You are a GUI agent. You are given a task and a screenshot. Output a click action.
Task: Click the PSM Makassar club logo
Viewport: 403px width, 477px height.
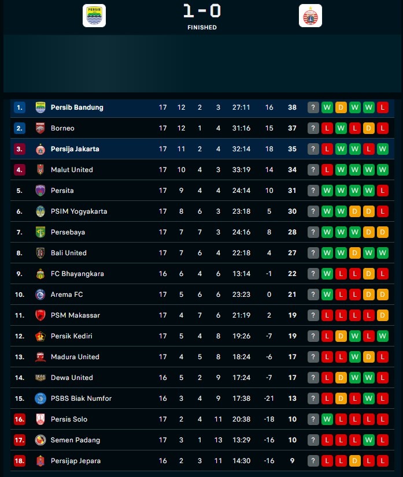coord(40,315)
